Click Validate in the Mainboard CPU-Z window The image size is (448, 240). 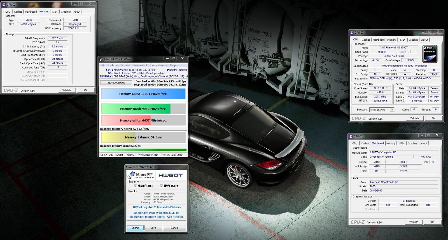click(x=414, y=222)
